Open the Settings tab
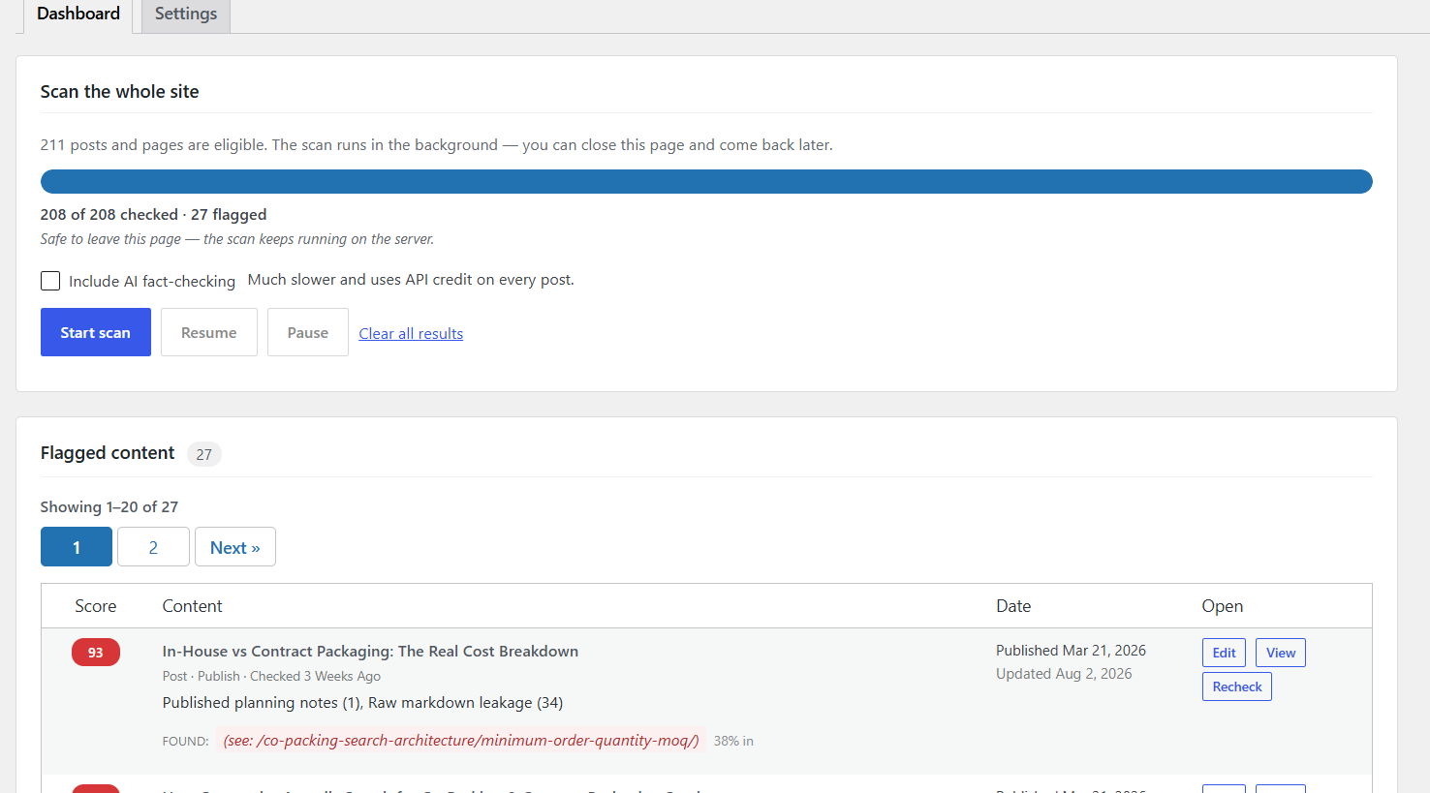The image size is (1430, 793). coord(186,15)
